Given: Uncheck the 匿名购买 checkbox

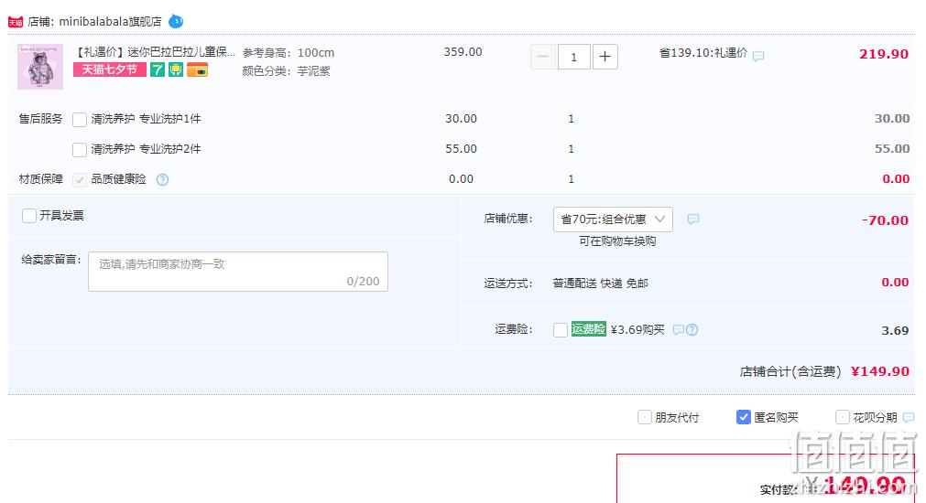Looking at the screenshot, I should tap(744, 418).
